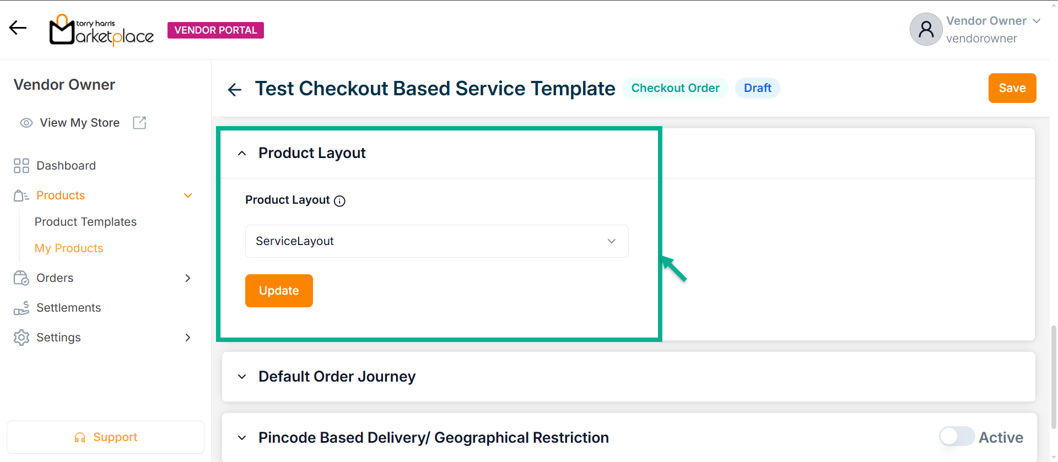Select My Products in the sidebar
This screenshot has height=462, width=1058.
pyautogui.click(x=69, y=248)
